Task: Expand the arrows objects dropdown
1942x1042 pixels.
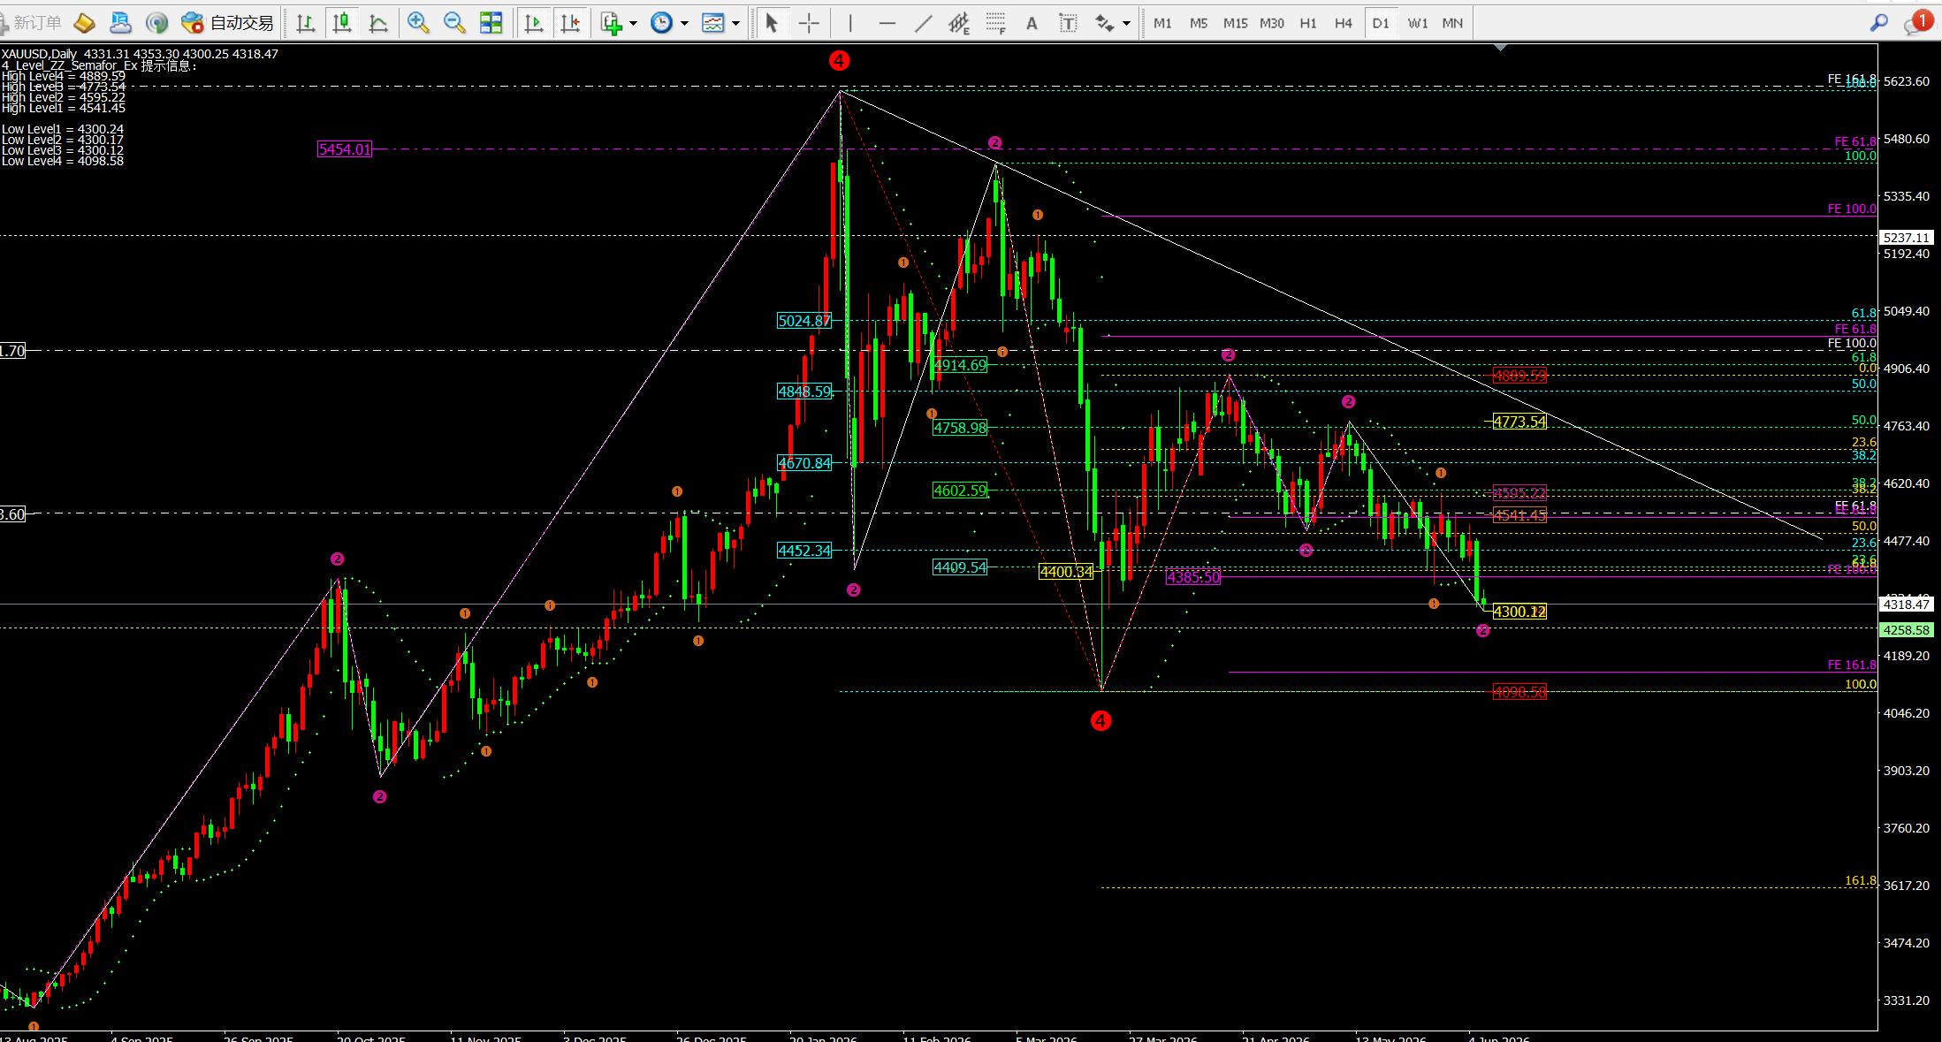Action: pyautogui.click(x=1126, y=23)
